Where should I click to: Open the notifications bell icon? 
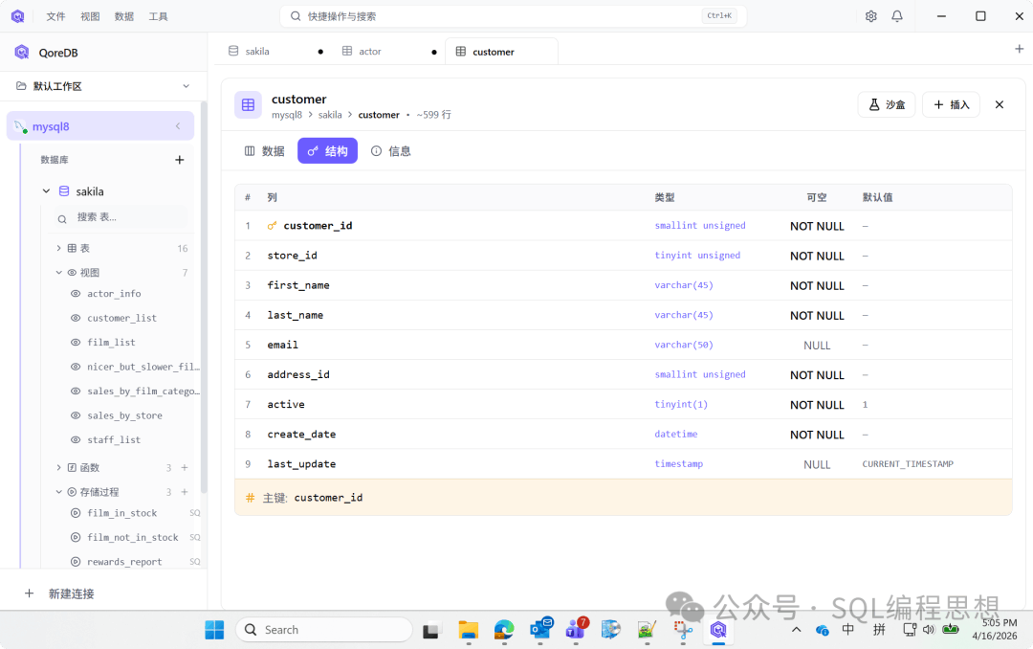pyautogui.click(x=897, y=16)
